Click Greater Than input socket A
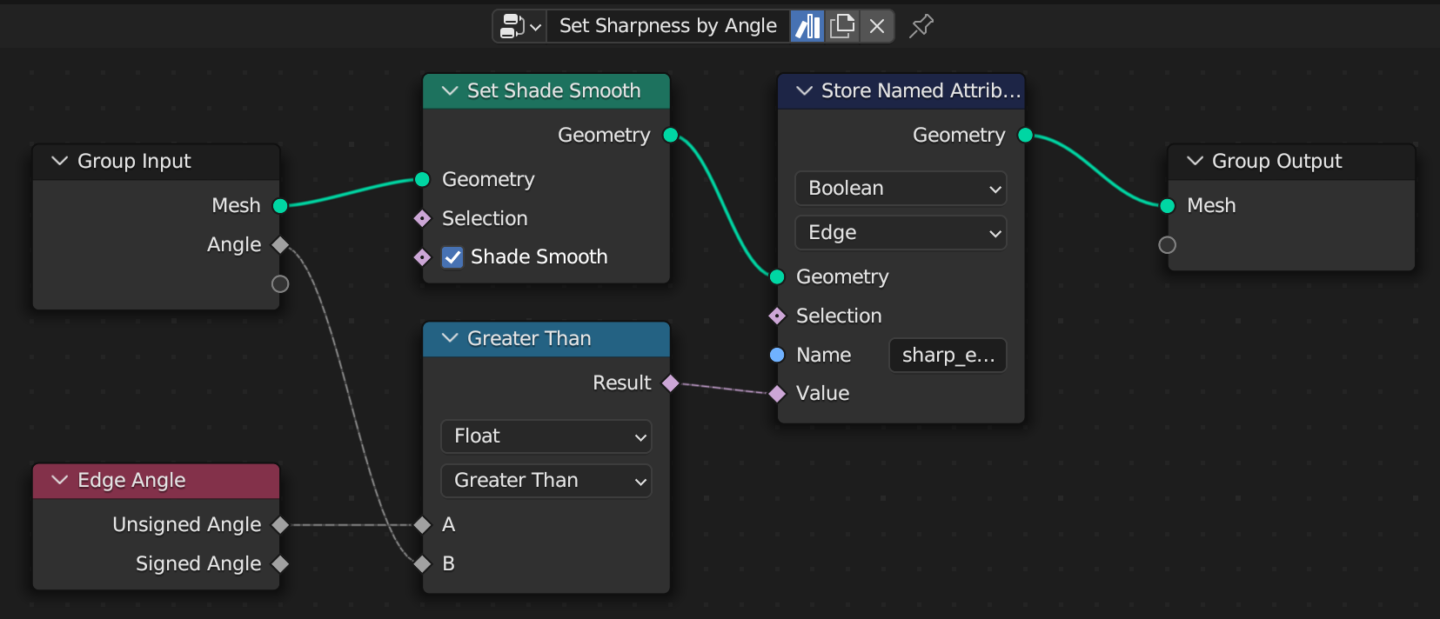Viewport: 1440px width, 619px height. tap(423, 525)
